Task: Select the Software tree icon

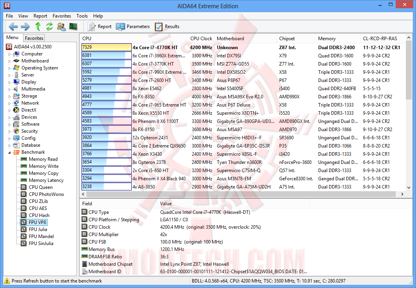Action: click(16, 124)
